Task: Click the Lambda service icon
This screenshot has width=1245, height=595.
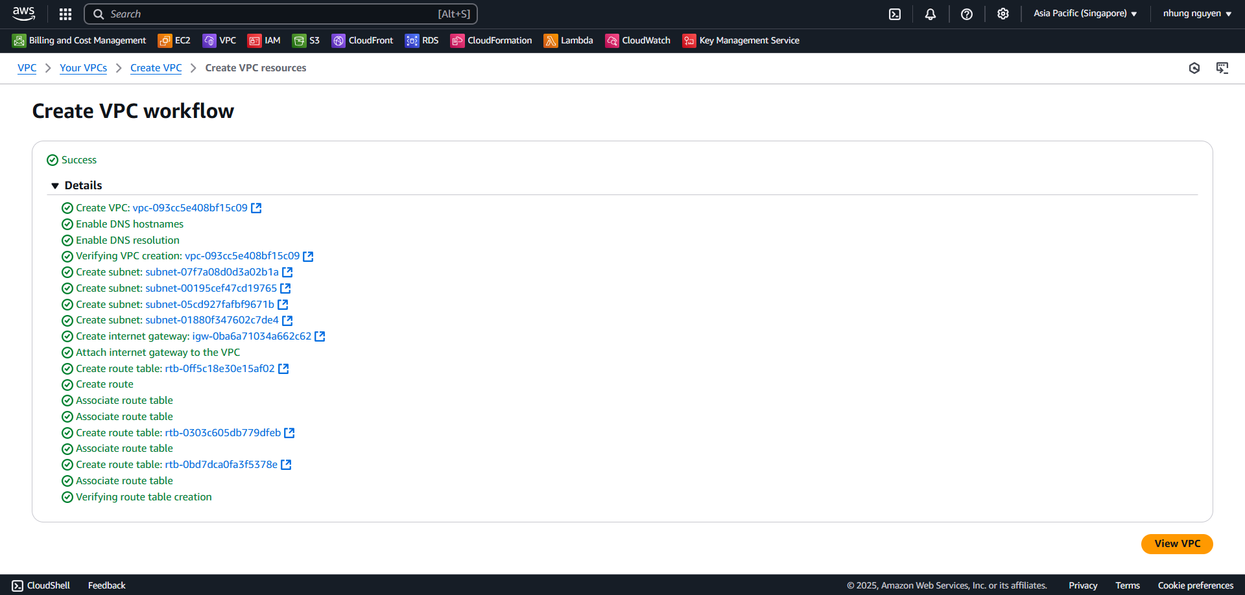Action: (x=551, y=41)
